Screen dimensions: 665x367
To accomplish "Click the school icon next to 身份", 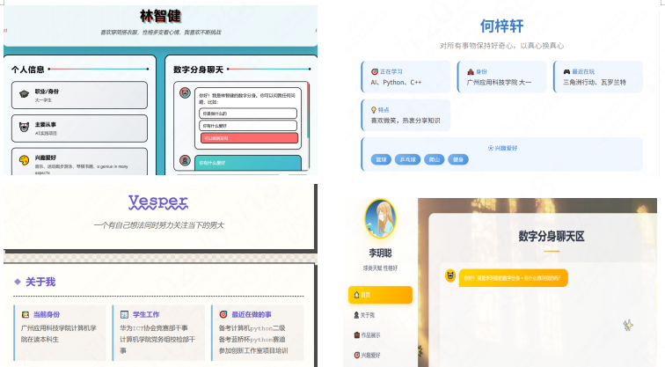I will pos(471,71).
